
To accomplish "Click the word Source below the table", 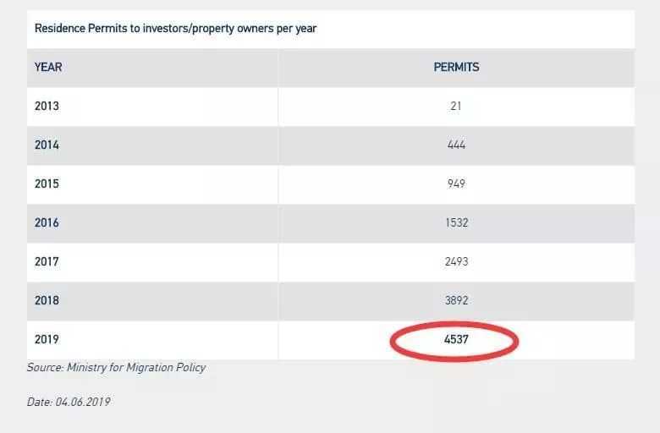I will point(45,368).
